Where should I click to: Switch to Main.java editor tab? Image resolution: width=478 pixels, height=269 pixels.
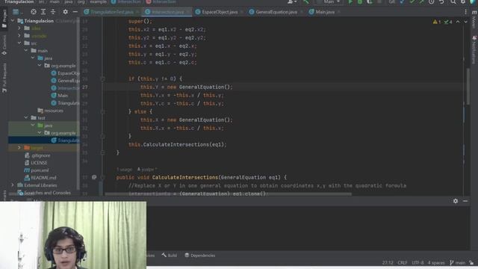(325, 12)
